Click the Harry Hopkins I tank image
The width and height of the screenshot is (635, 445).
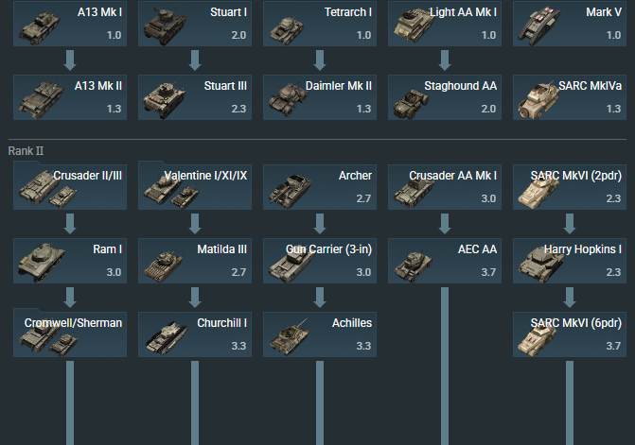pyautogui.click(x=542, y=265)
